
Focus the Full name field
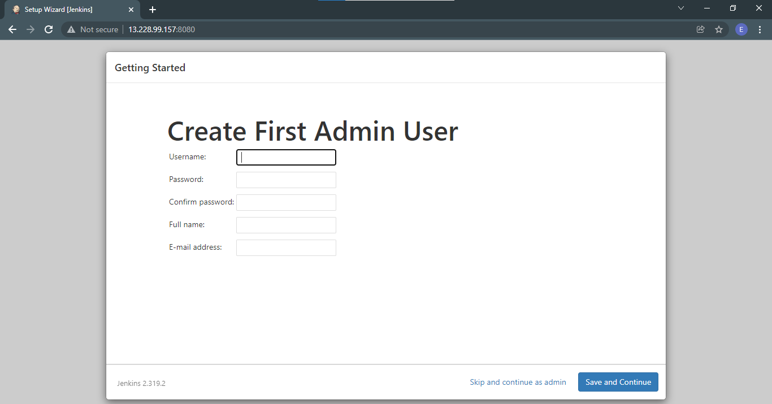(286, 225)
